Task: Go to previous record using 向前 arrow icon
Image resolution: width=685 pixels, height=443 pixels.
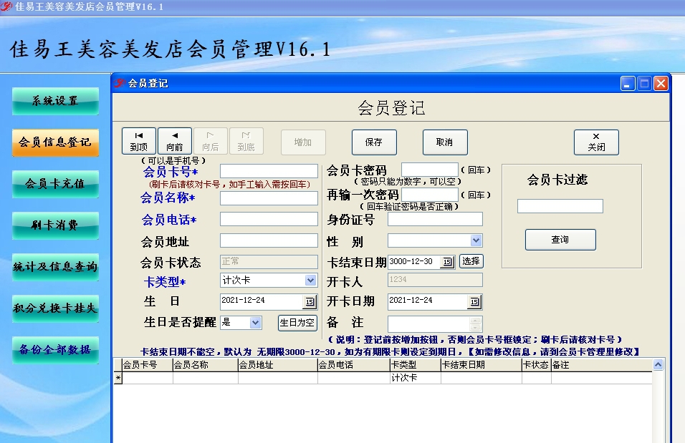Action: (x=173, y=140)
